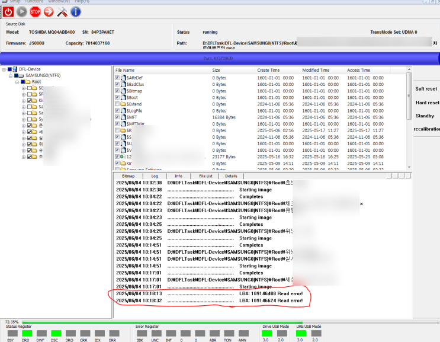The image size is (440, 342).
Task: Click the gray play button icon
Action: [21, 12]
